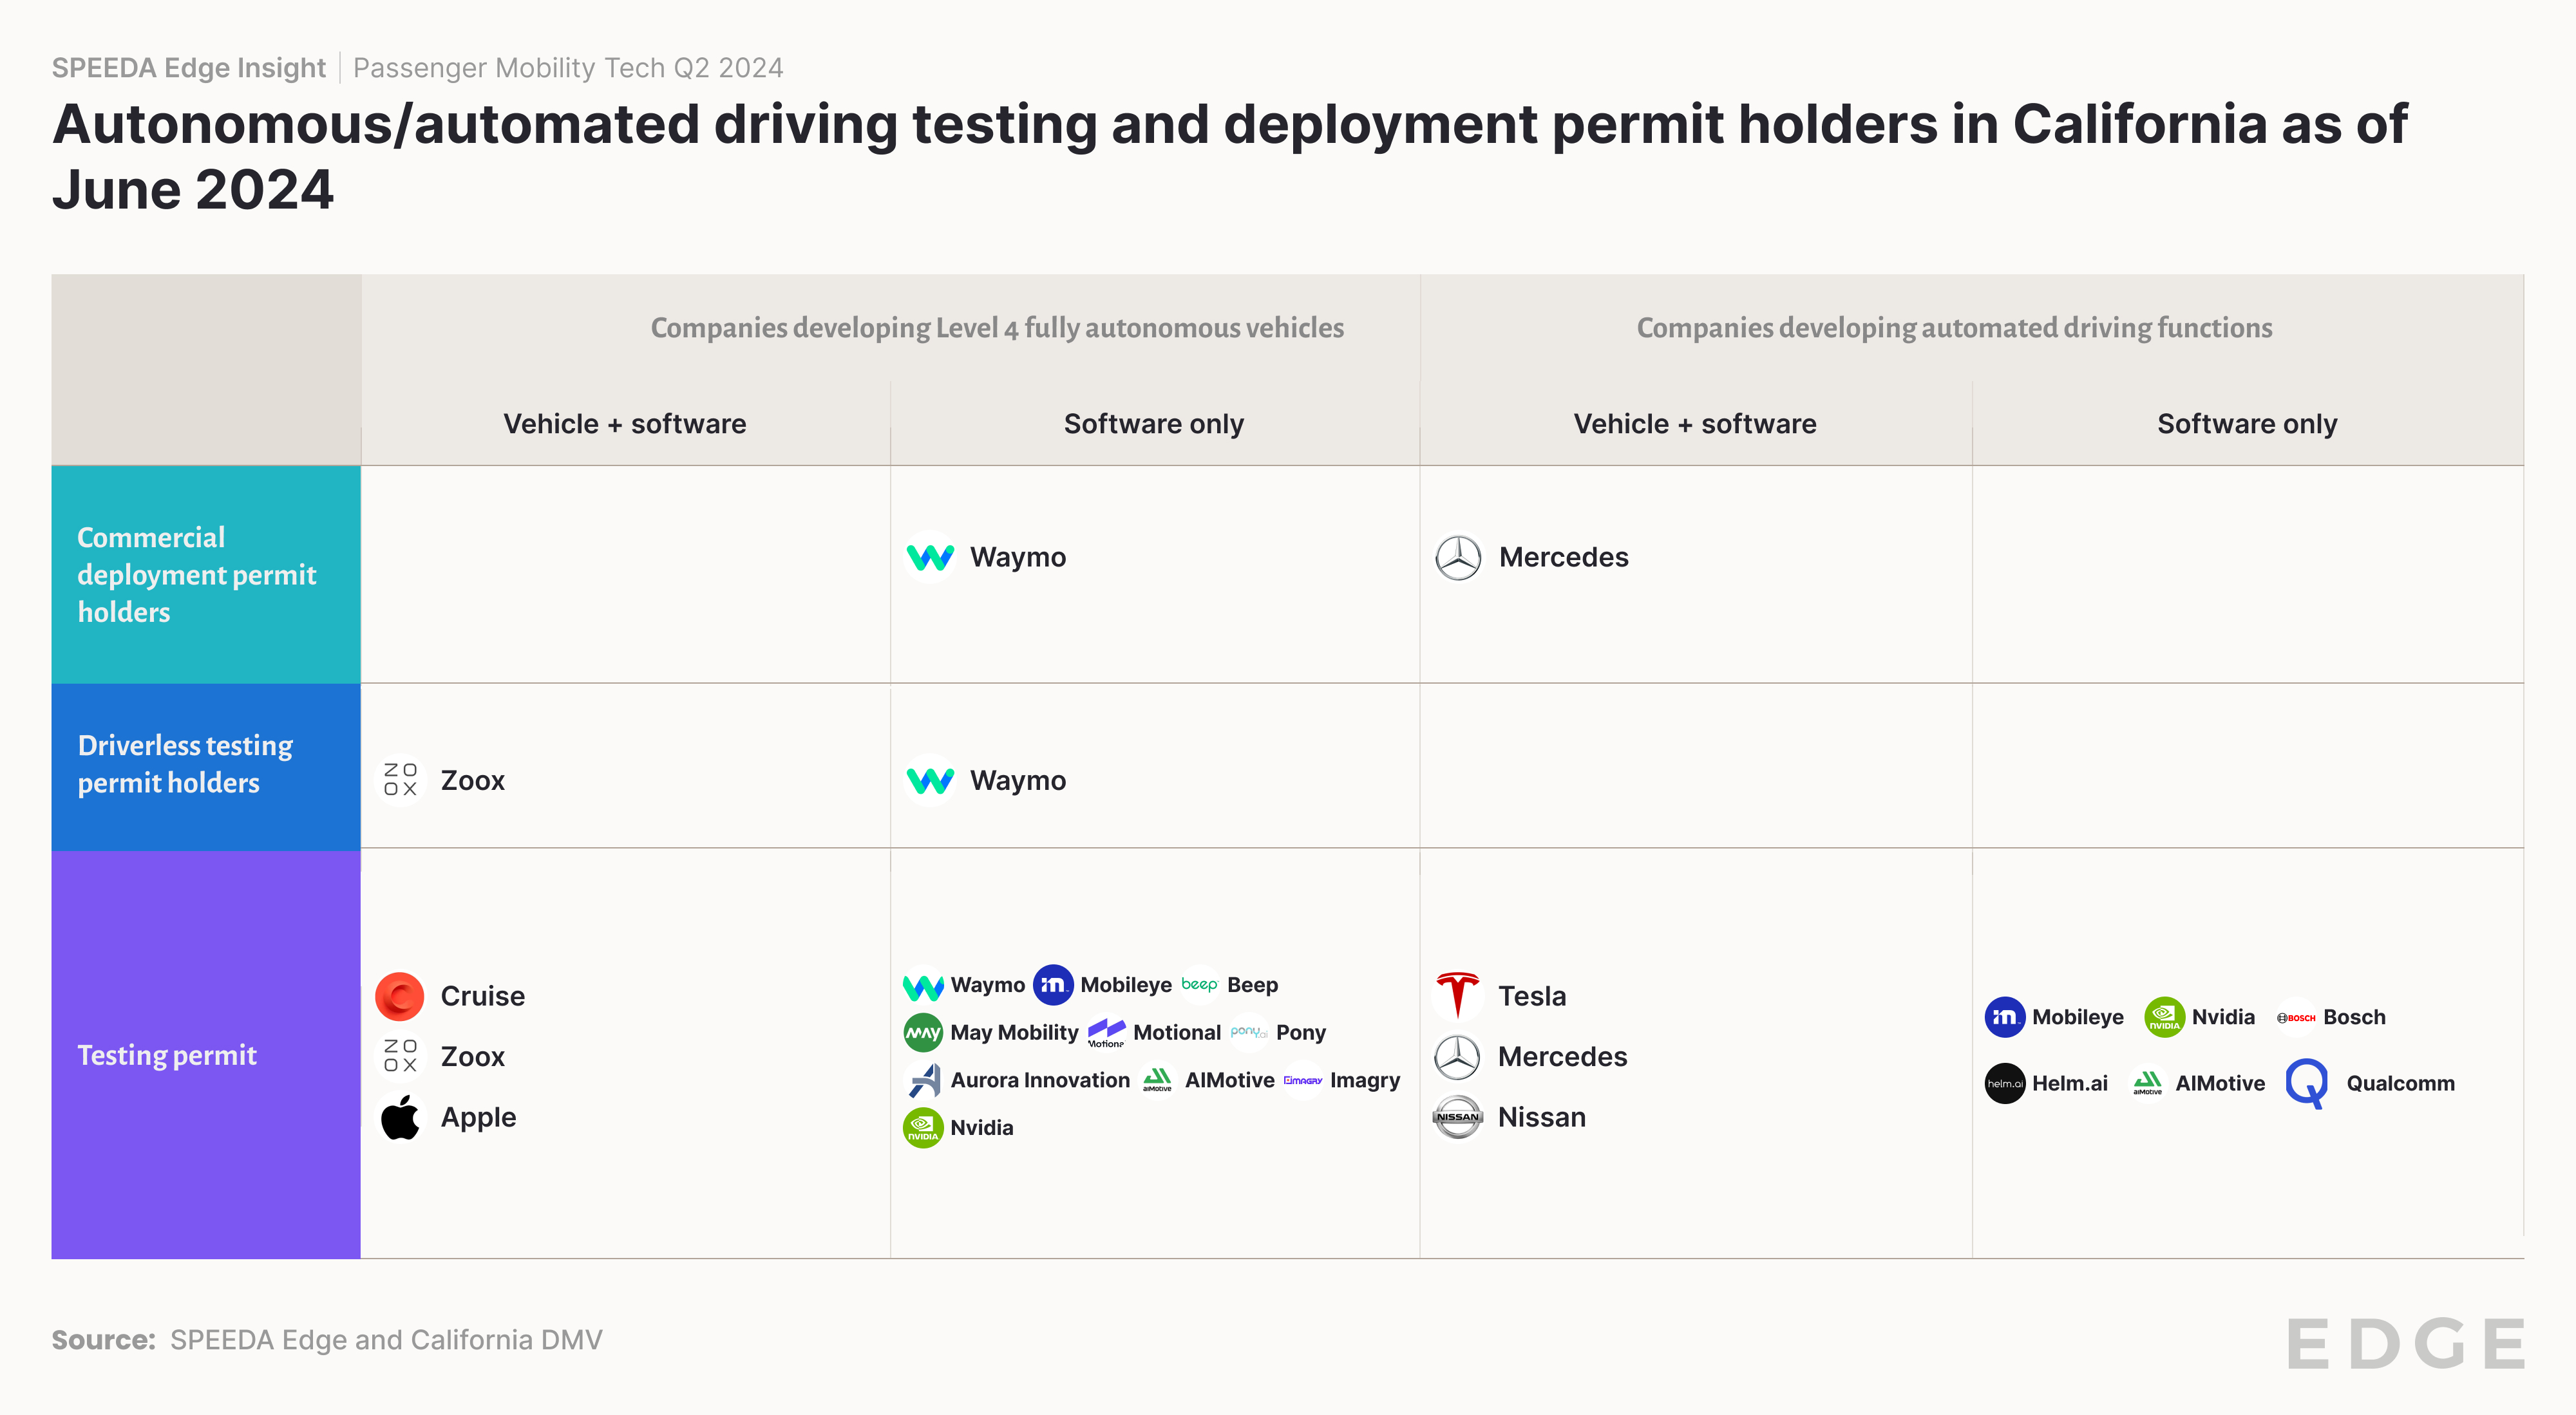
Task: Click the 'Passenger Mobility Tech Q2 2024' subtitle
Action: click(x=568, y=68)
